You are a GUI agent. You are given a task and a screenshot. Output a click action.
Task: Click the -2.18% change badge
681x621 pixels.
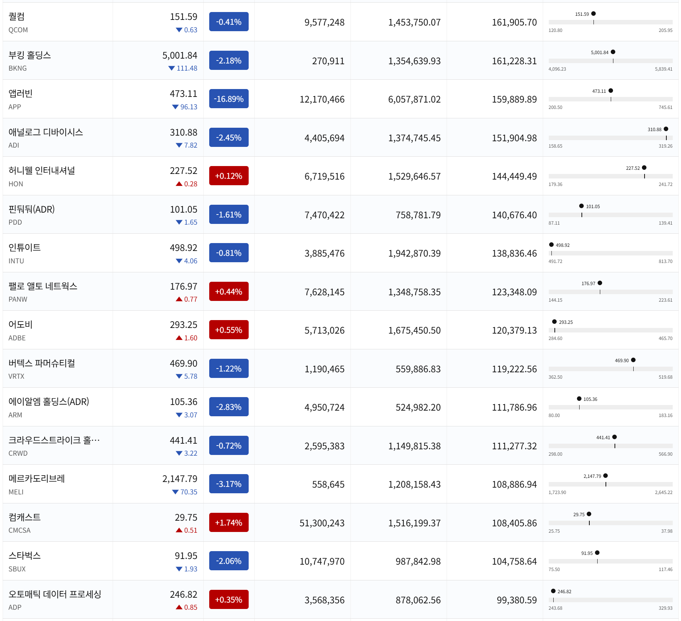pos(229,60)
